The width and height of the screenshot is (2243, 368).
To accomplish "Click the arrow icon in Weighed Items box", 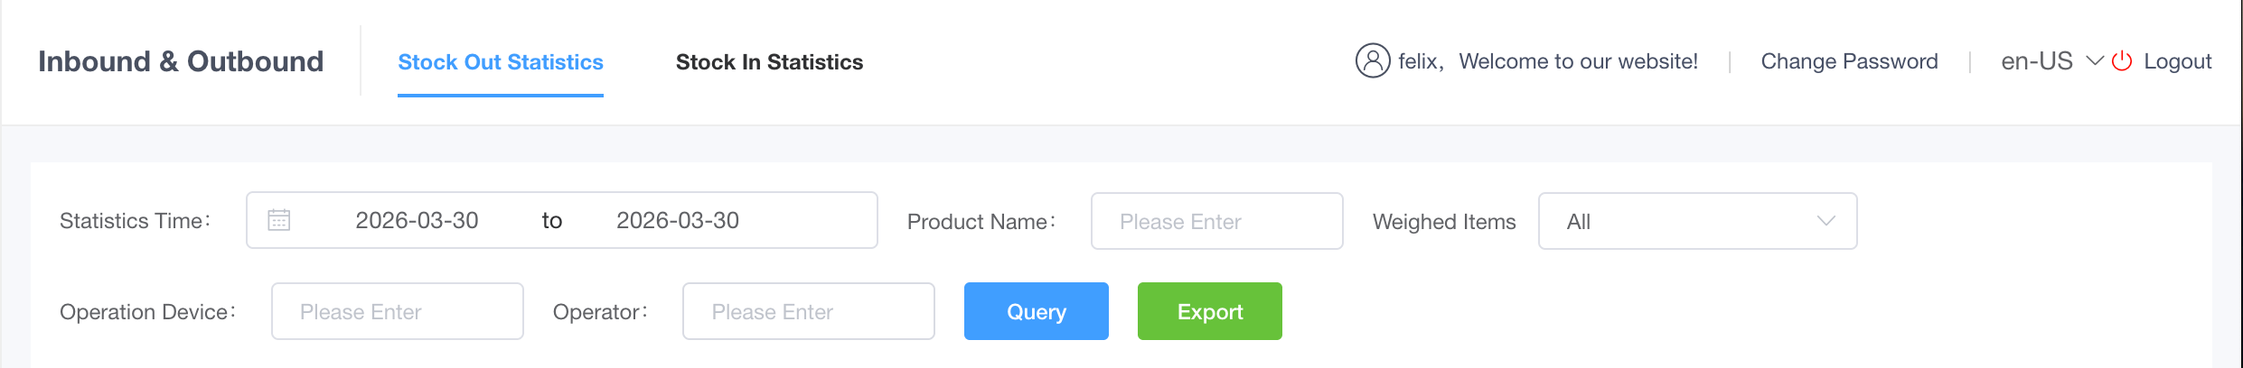I will point(1825,221).
